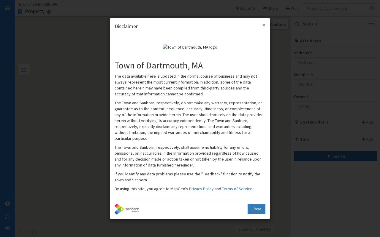Image resolution: width=380 pixels, height=237 pixels.
Task: Click the quick search magnifier icon
Action: [x=372, y=8]
